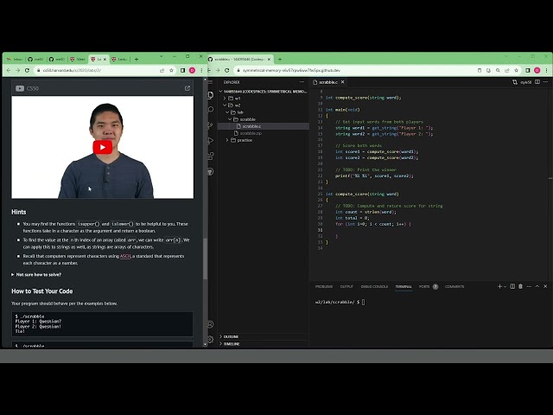The width and height of the screenshot is (553, 415).
Task: Close the terminal panel
Action: 545,286
